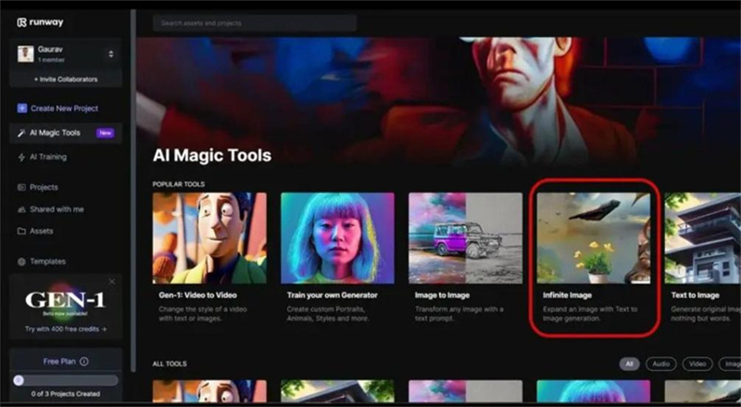741x407 pixels.
Task: Click Try with 400 free credits
Action: click(65, 329)
